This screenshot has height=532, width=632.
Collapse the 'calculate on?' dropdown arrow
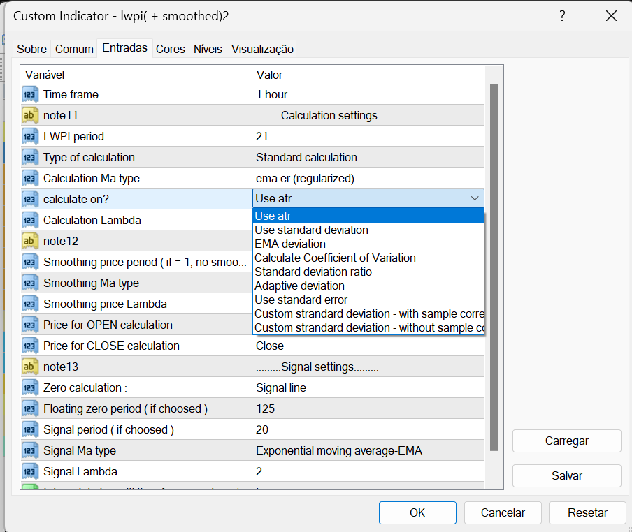(x=475, y=199)
